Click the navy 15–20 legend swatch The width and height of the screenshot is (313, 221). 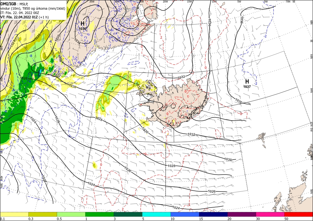point(213,214)
